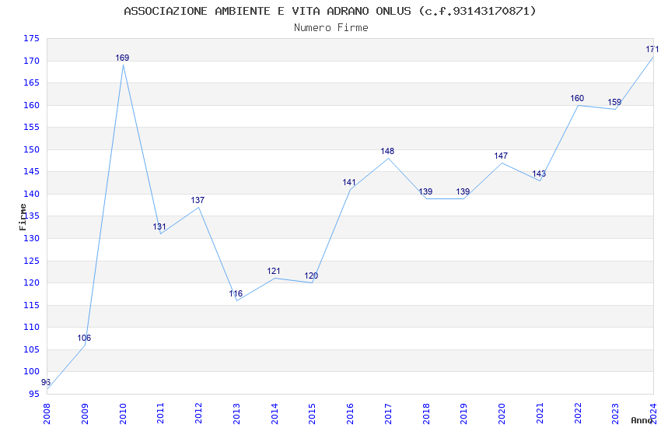Screen dimensions: 661x428
Task: Click the data label 131
Action: tap(159, 227)
